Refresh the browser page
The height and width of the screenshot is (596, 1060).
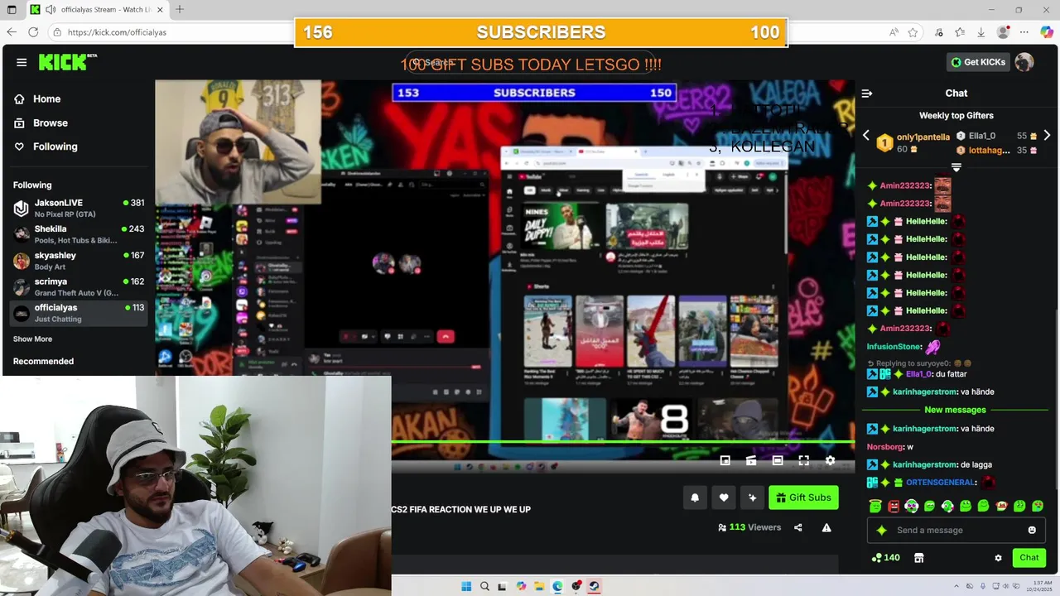33,32
